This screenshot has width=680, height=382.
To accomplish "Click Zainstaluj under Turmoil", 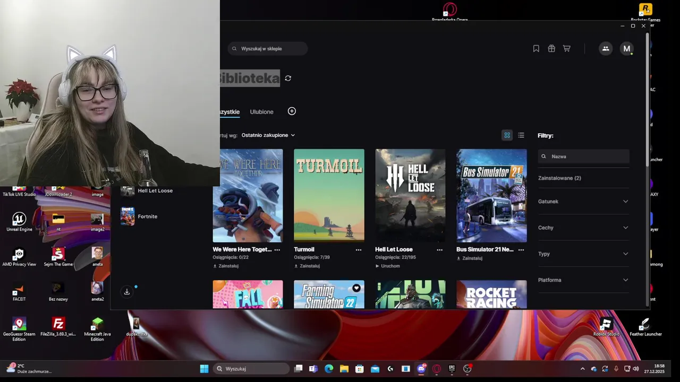I will point(307,266).
